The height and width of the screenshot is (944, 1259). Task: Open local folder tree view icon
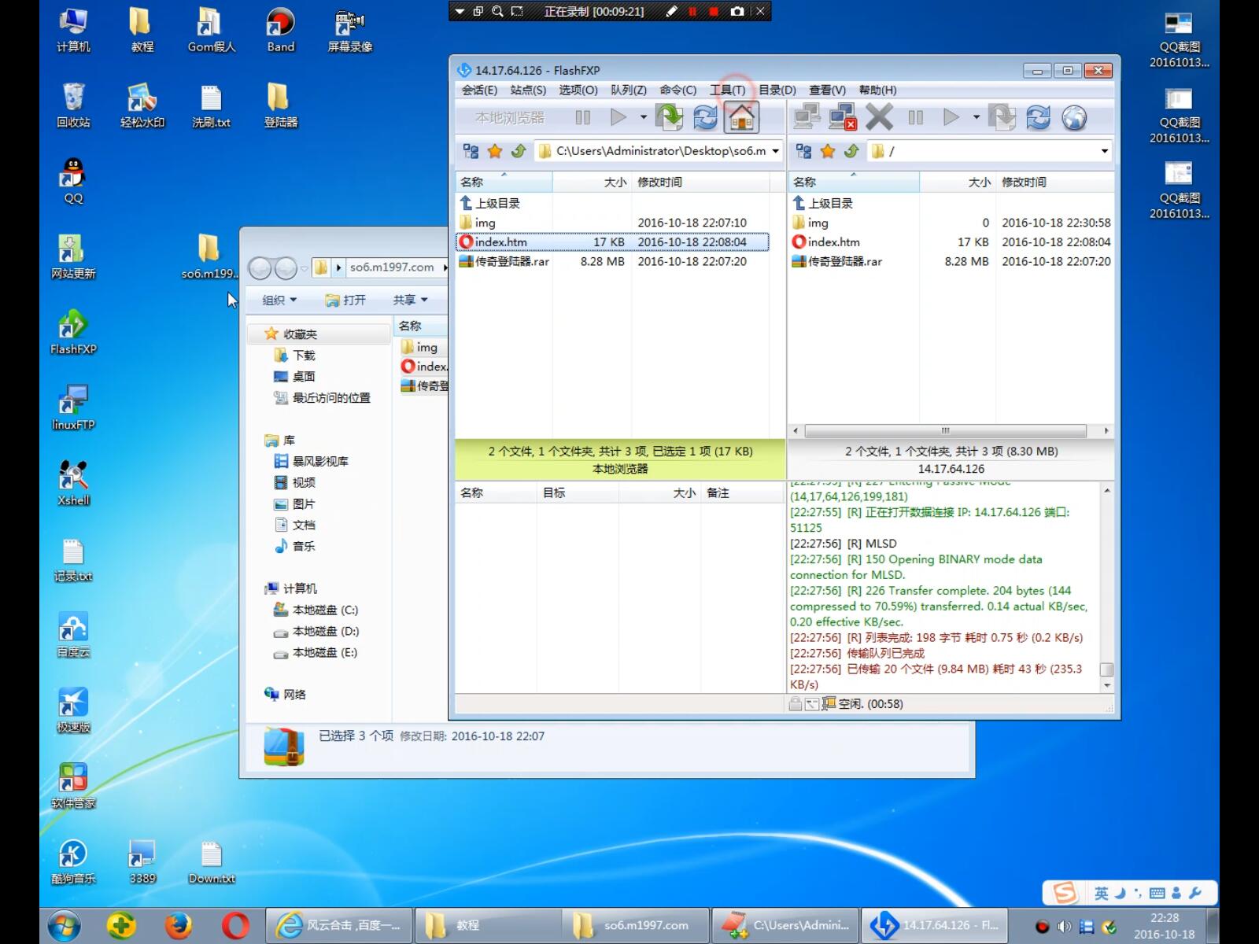pyautogui.click(x=471, y=150)
